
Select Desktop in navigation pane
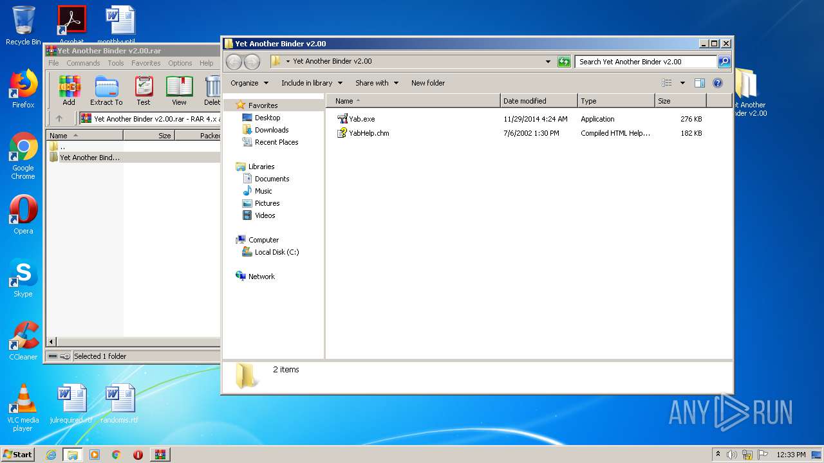tap(267, 118)
